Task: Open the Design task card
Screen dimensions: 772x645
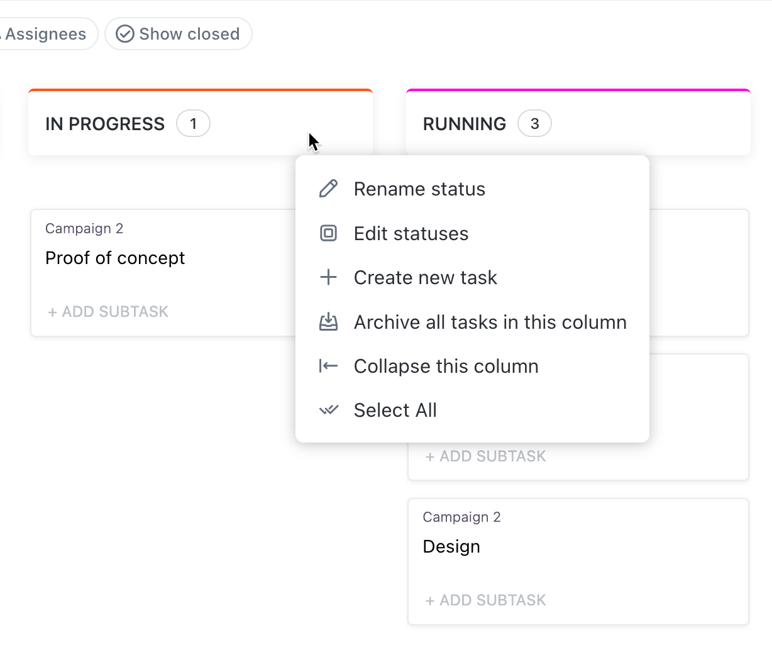Action: click(x=451, y=547)
